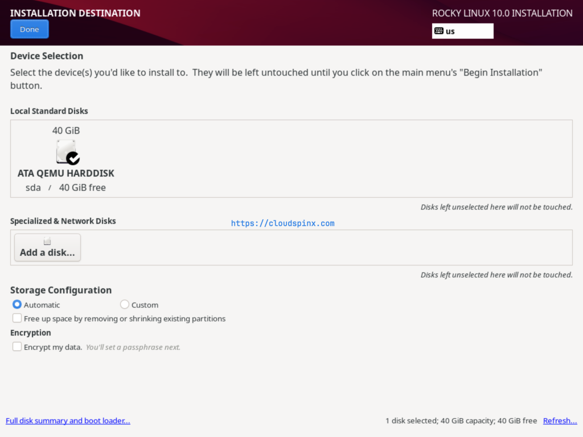Click the Refresh... link
Screen dimensions: 583x437
(x=560, y=420)
